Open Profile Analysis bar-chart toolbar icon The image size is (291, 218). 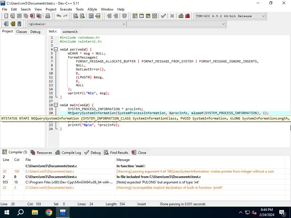point(181,16)
